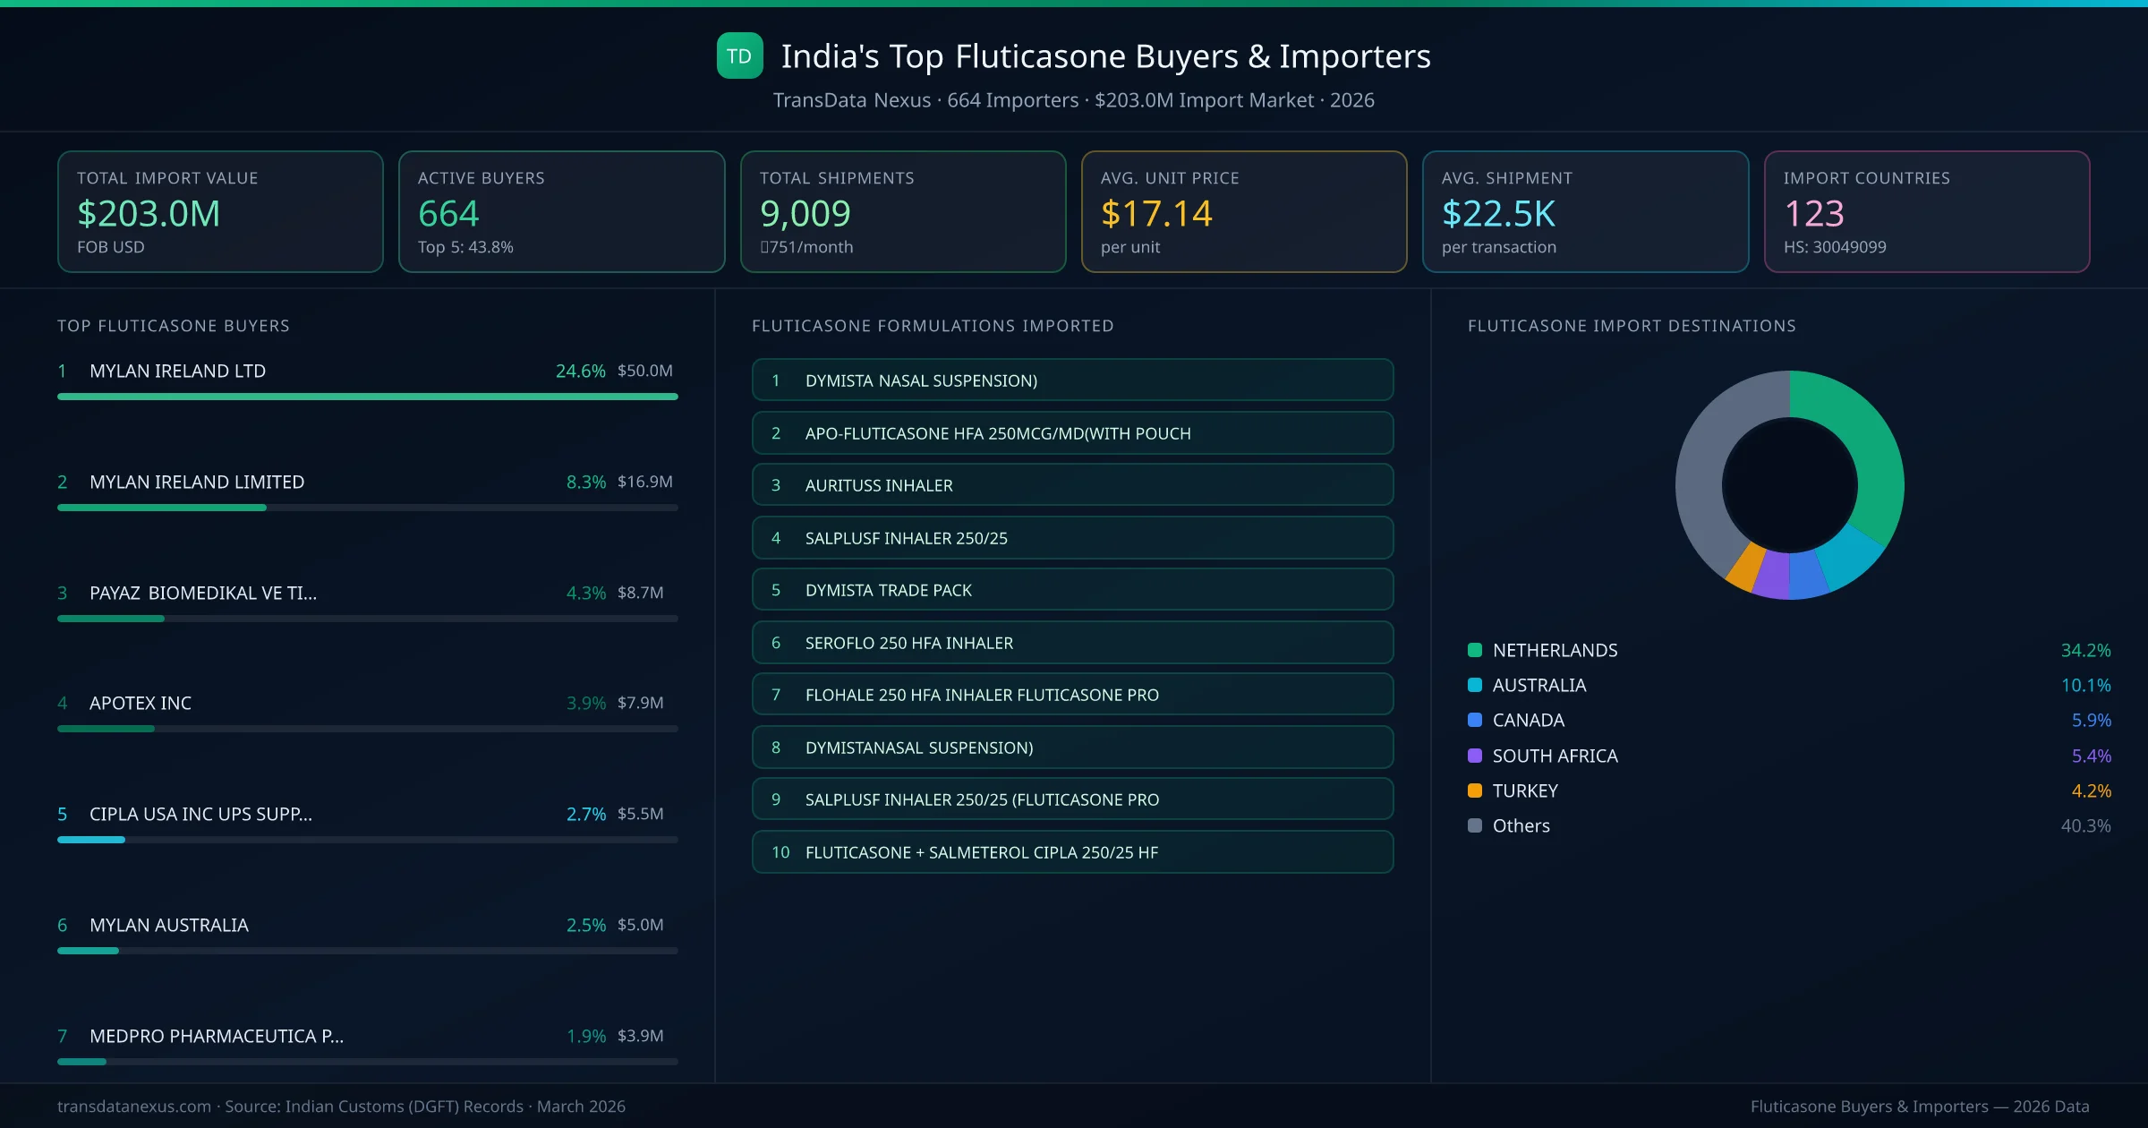Click the TD logo icon in header
Viewport: 2148px width, 1128px height.
[739, 56]
